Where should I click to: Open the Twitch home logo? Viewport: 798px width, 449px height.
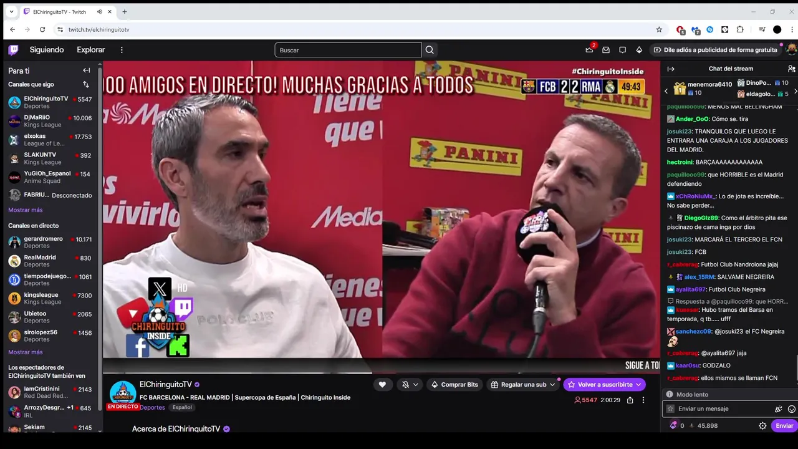click(x=13, y=50)
